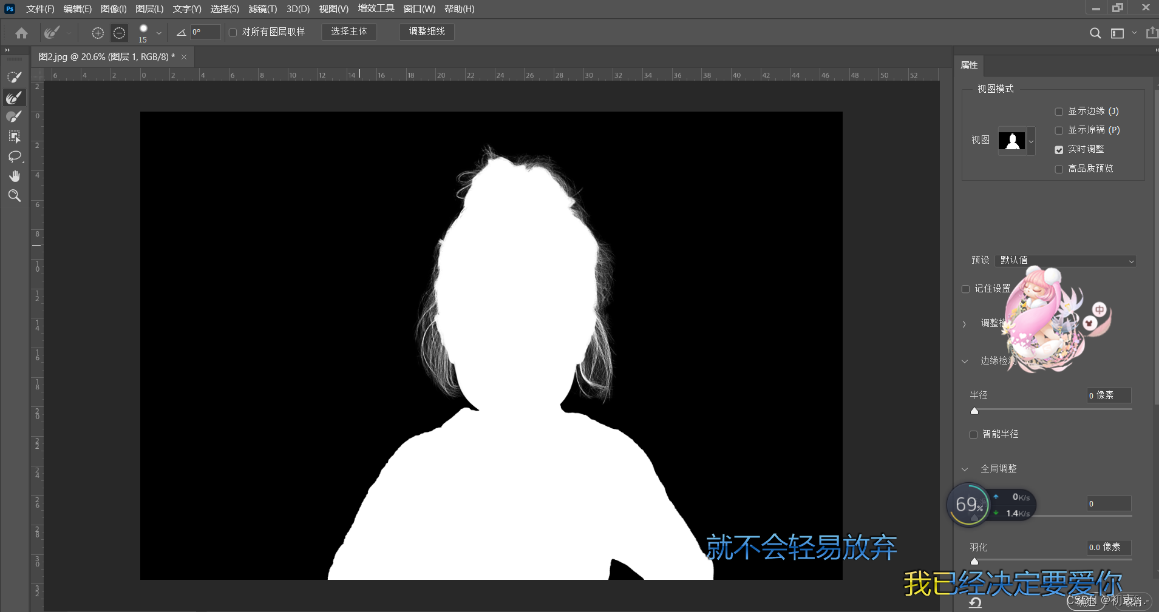1159x612 pixels.
Task: Collapse the 边缘检测 section
Action: pyautogui.click(x=964, y=361)
